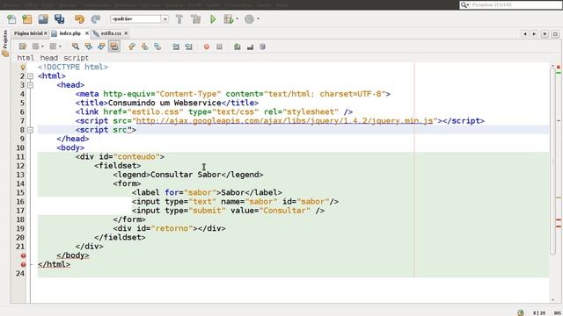Click the lightbulb hint on line 1

click(x=23, y=67)
